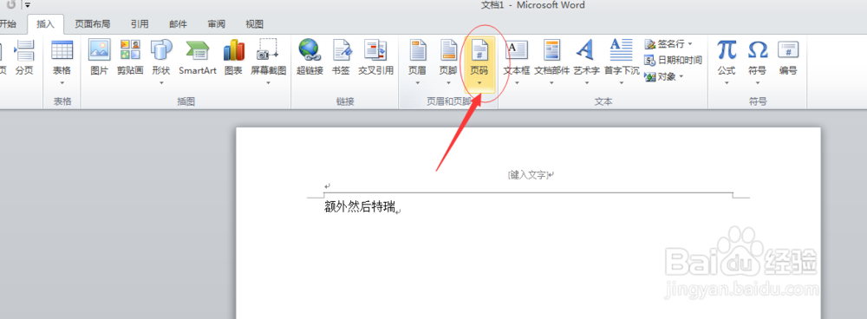Screen dimensions: 867x319
Task: Insert a 签名行 signature line
Action: pyautogui.click(x=668, y=43)
